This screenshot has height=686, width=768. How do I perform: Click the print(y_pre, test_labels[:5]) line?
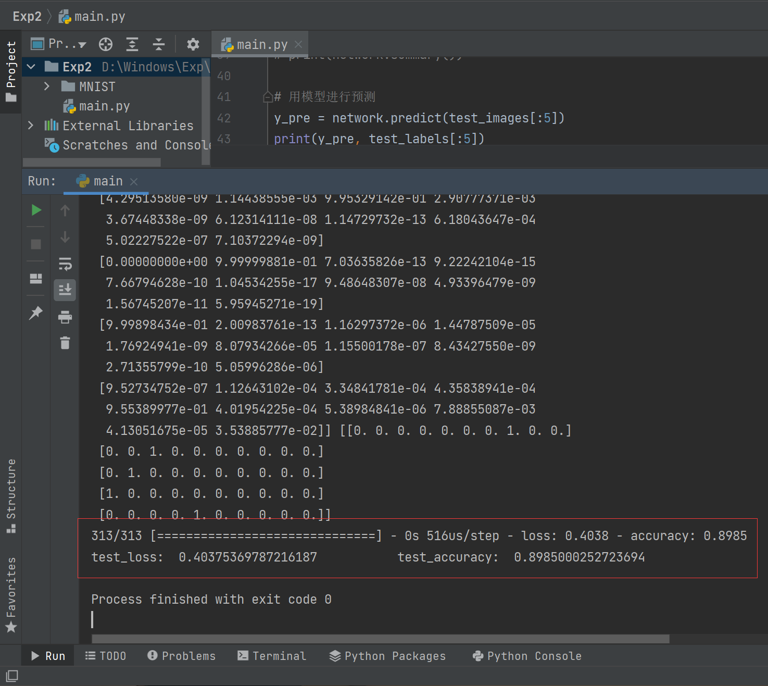tap(379, 139)
